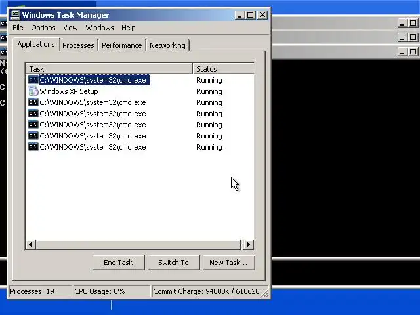Click the CPU Usage: 0% status entry
This screenshot has width=420, height=315.
pyautogui.click(x=112, y=291)
